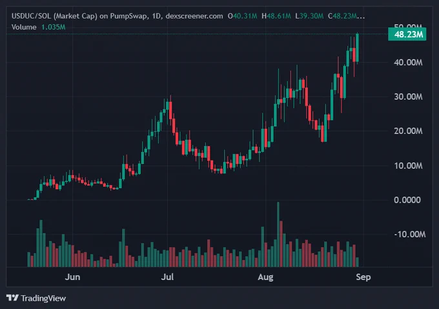
Task: Click the open value O40.31M
Action: click(x=243, y=16)
